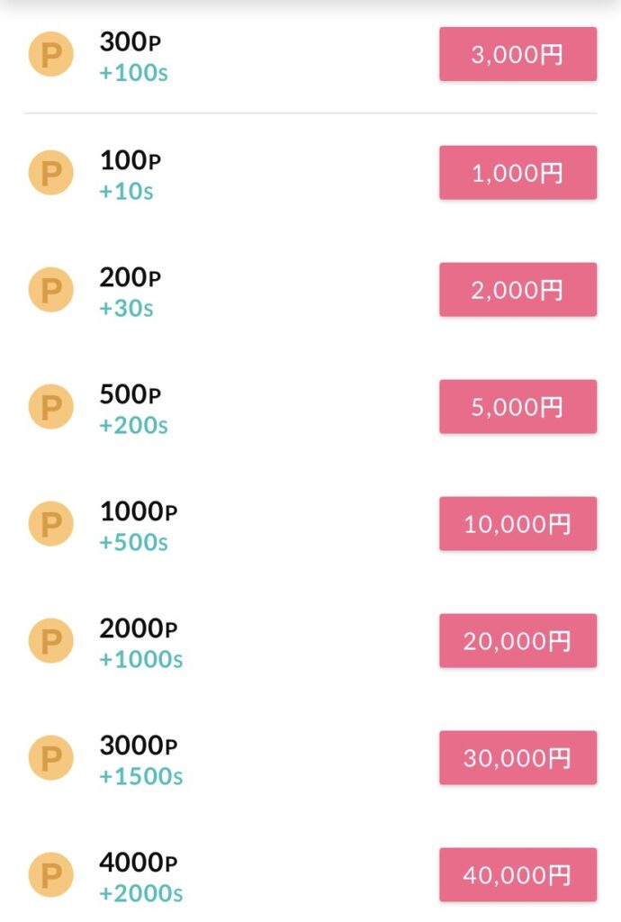Screen dimensions: 621x922
Task: Select the +500s bonus label under 1000P
Action: tap(131, 542)
